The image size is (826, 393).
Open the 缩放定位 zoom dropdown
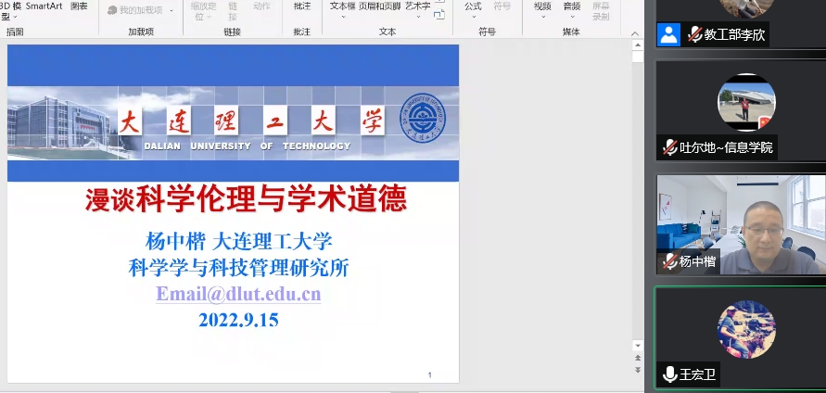click(x=203, y=11)
